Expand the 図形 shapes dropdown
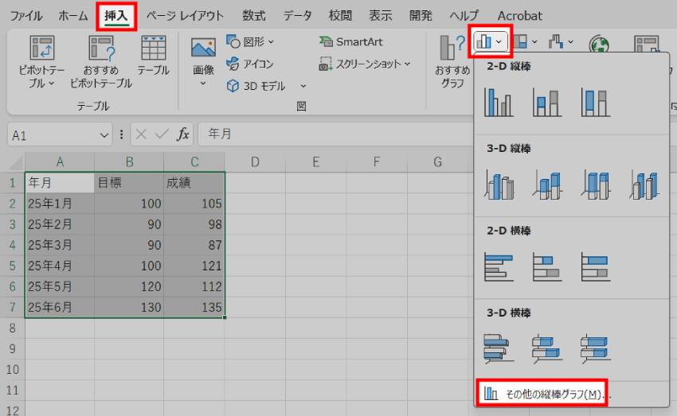The height and width of the screenshot is (416, 677). (250, 42)
